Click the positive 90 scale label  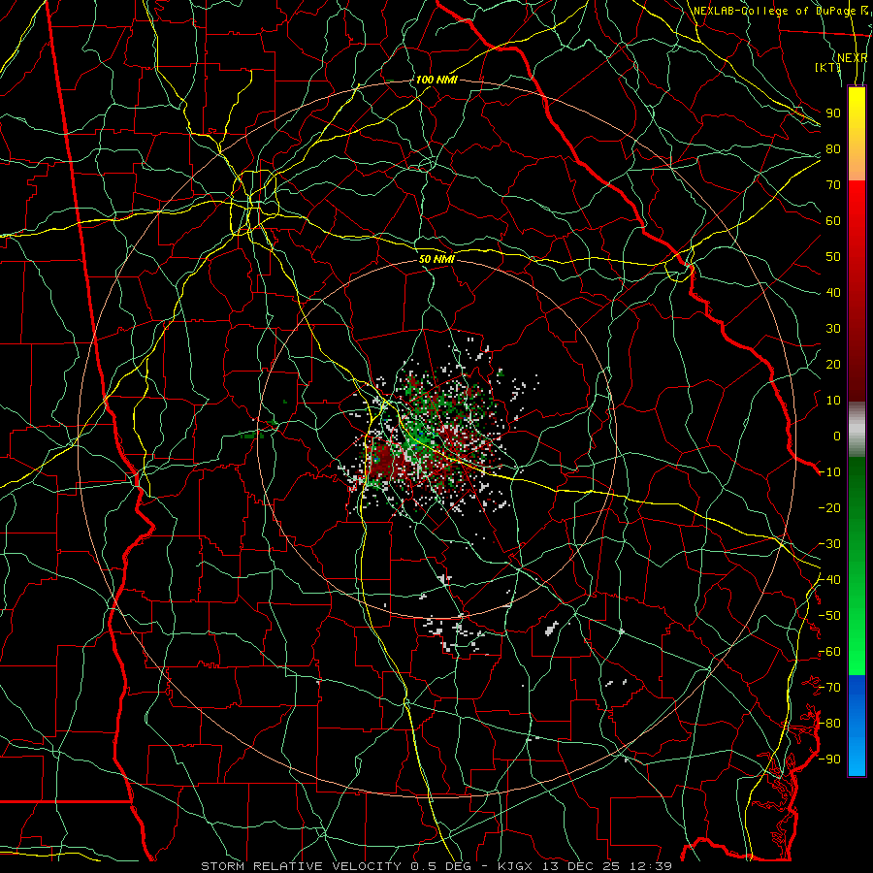(x=833, y=113)
